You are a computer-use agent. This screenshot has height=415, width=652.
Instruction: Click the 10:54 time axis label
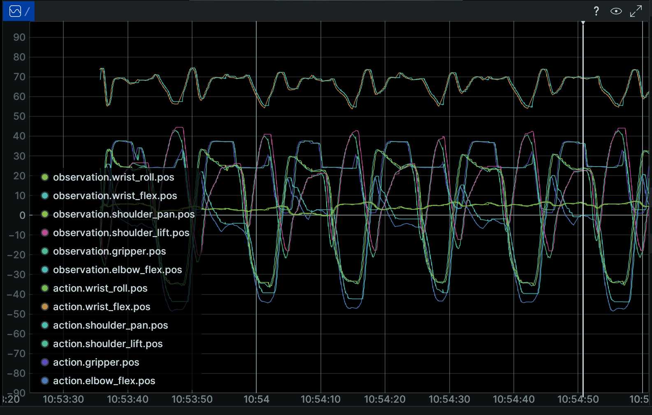256,399
